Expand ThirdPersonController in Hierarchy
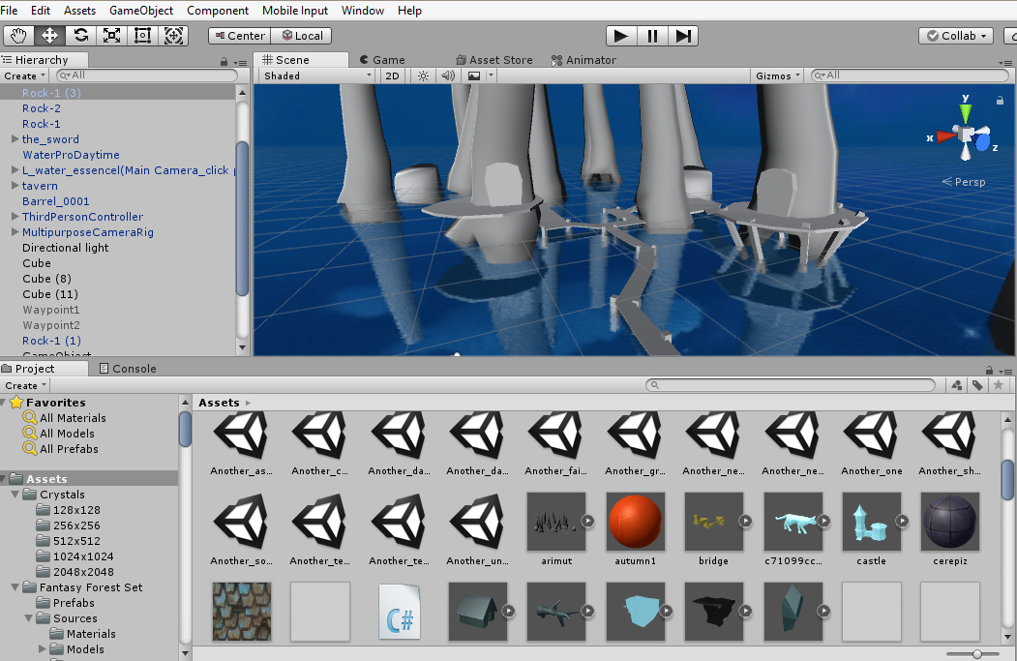Screen dimensions: 1017x661 [15, 216]
